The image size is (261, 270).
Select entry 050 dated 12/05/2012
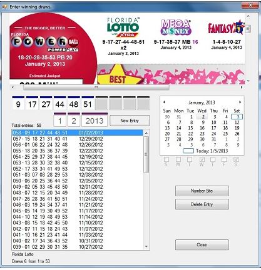click(x=78, y=181)
